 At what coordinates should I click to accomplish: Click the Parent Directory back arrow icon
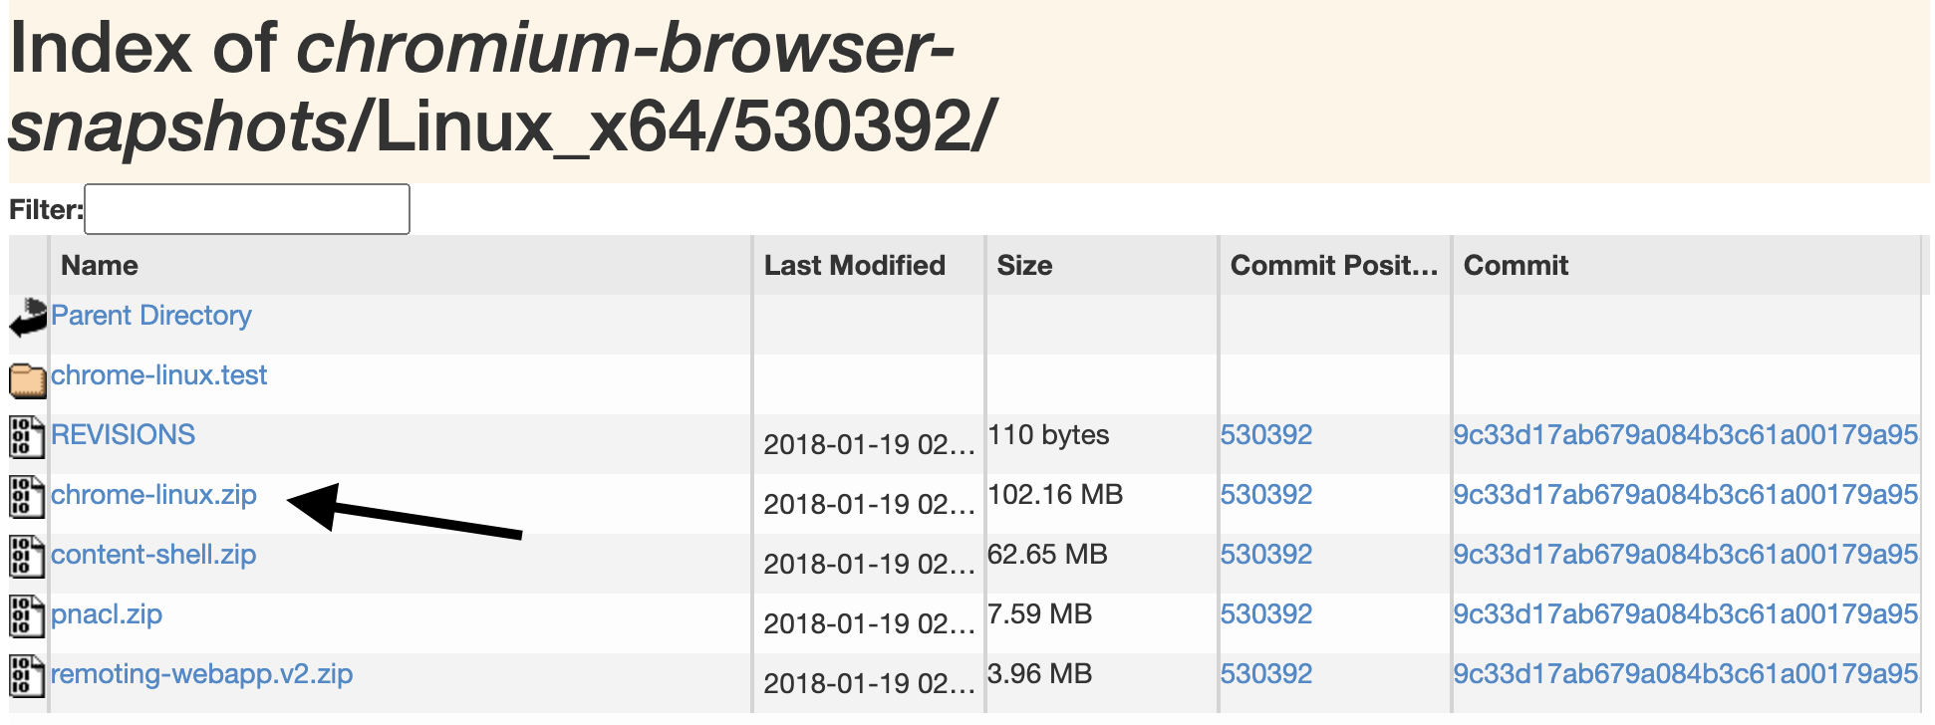28,318
